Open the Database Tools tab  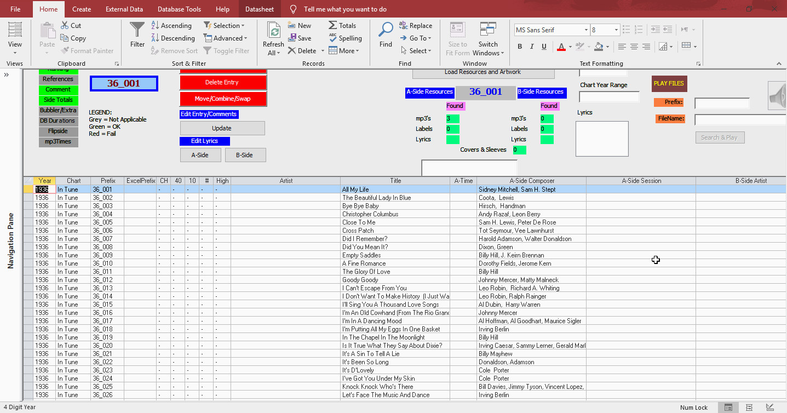(179, 9)
